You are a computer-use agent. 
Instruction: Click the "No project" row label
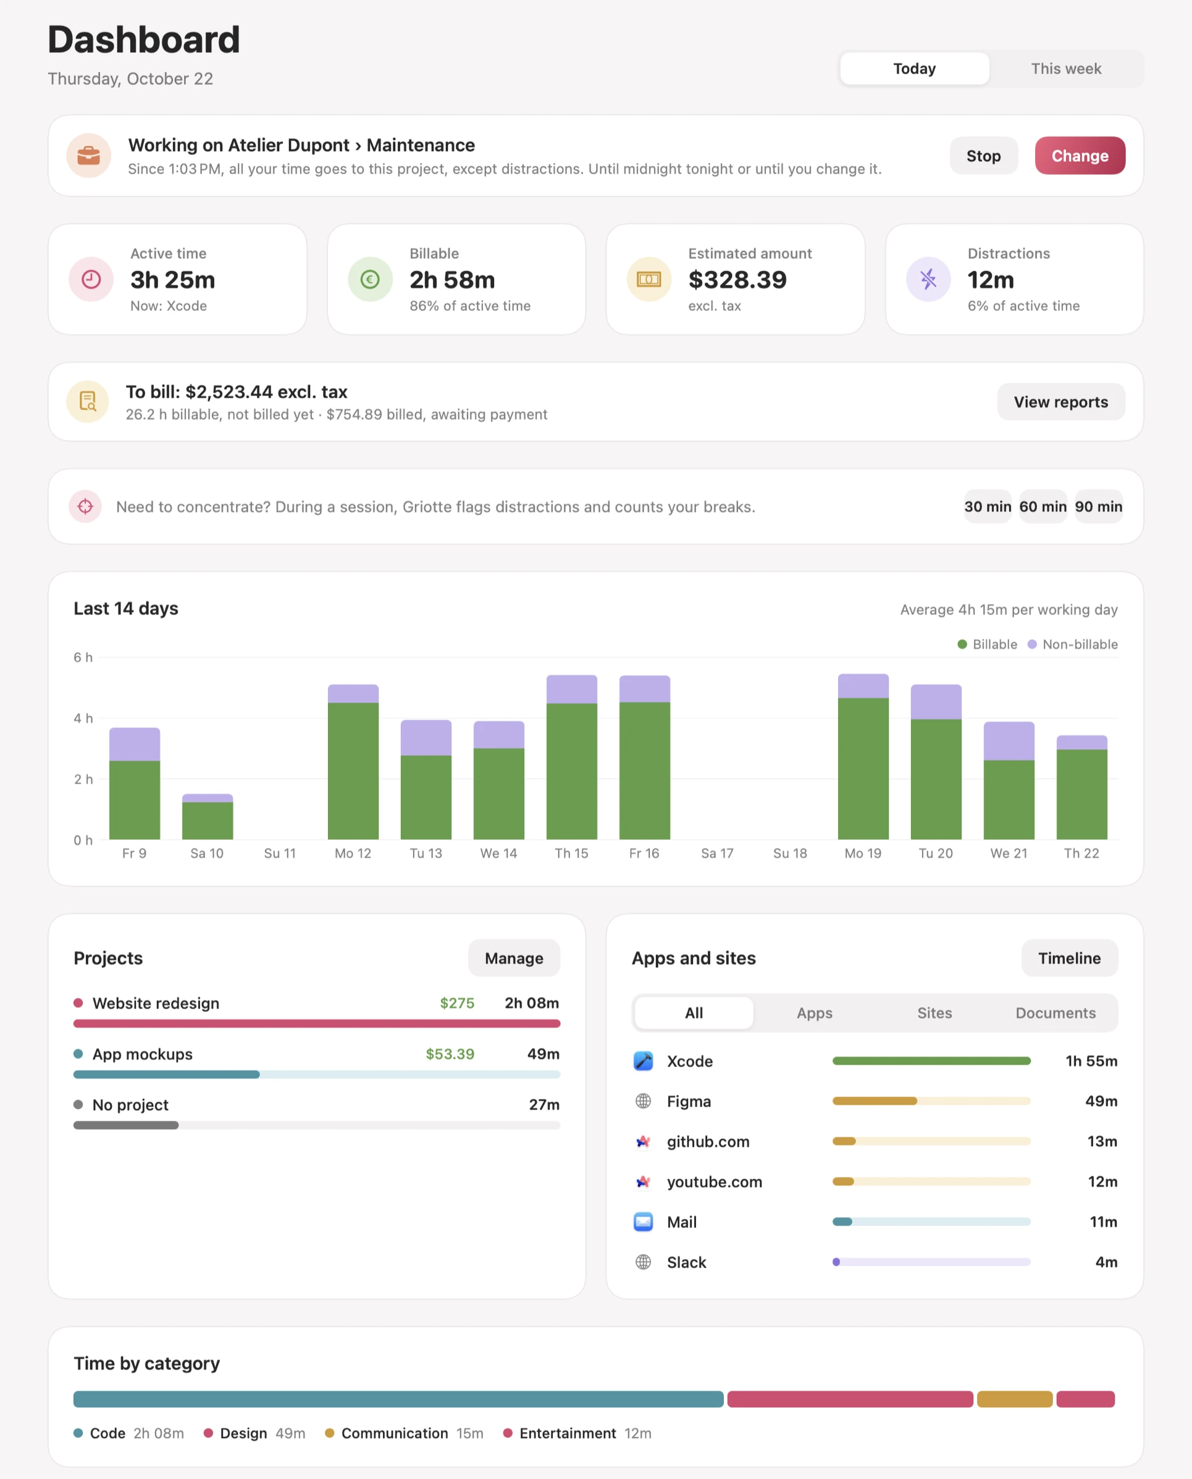pyautogui.click(x=130, y=1105)
